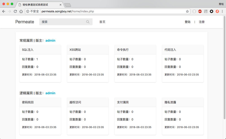Click 更新时间 in 隐私泄露 card
Image resolution: width=226 pixels, height=139 pixels.
[182, 127]
